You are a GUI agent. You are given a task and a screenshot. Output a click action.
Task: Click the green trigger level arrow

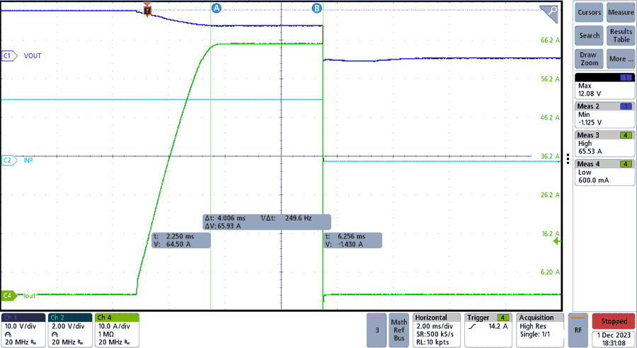(556, 241)
